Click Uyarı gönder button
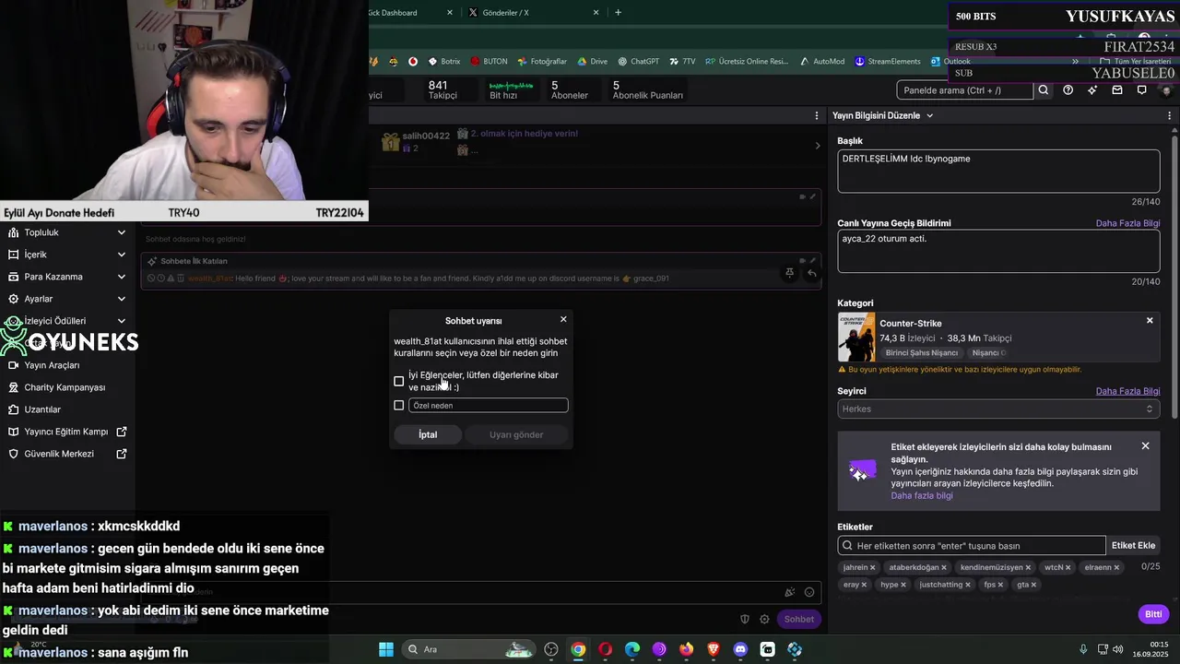The height and width of the screenshot is (664, 1180). click(516, 434)
